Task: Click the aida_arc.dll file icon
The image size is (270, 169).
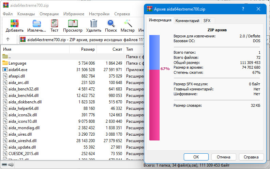Action: (x=5, y=82)
